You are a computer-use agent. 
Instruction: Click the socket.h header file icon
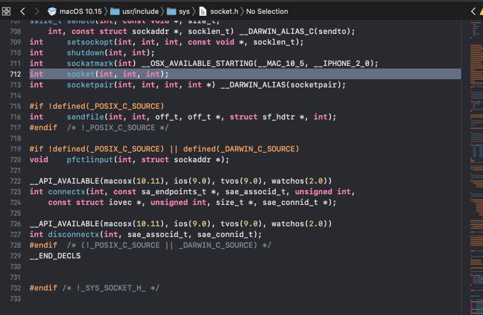pos(202,11)
